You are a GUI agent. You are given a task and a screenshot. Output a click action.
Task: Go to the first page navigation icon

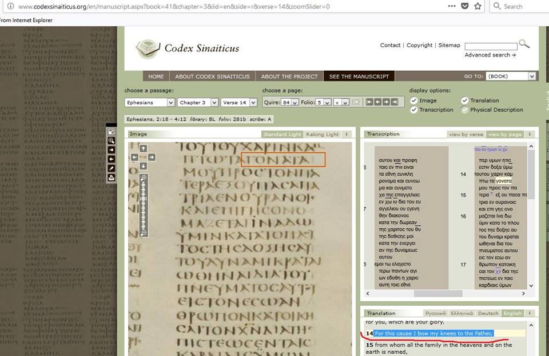(369, 102)
